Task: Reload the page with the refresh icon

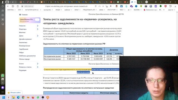Action: (18, 6)
